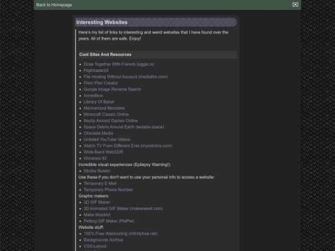The height and width of the screenshot is (251, 335).
Task: Open the Wide-Band WebSDR link
Action: 104,152
